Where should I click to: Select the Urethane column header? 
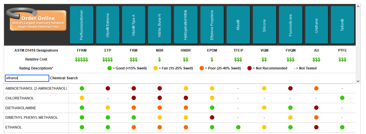[x=316, y=25]
